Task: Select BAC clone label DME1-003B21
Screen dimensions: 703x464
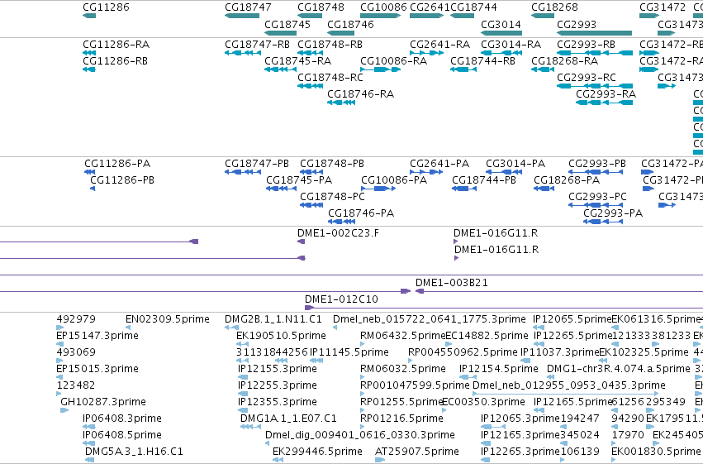Action: (452, 283)
